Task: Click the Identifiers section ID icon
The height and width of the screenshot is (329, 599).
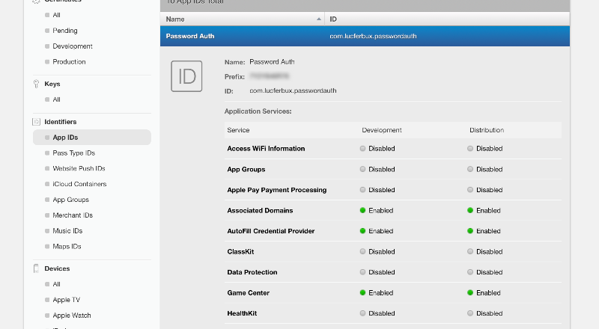Action: click(36, 122)
